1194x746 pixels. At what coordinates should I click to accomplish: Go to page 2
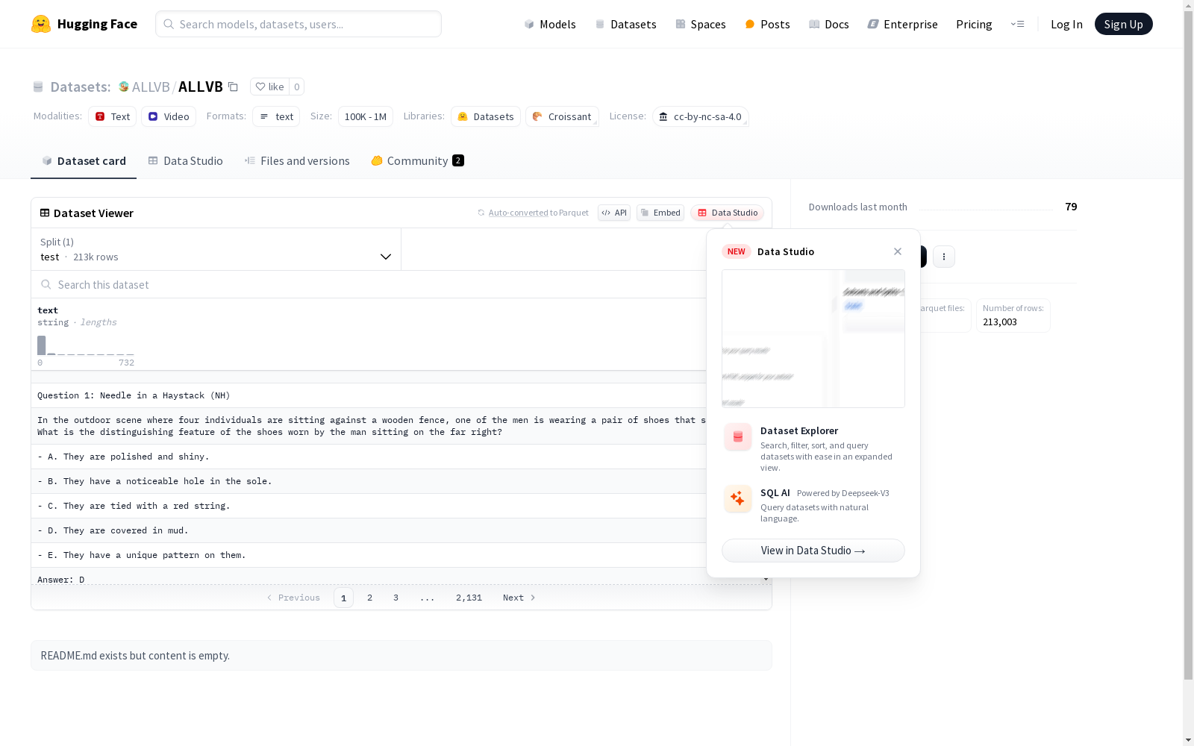click(x=369, y=598)
